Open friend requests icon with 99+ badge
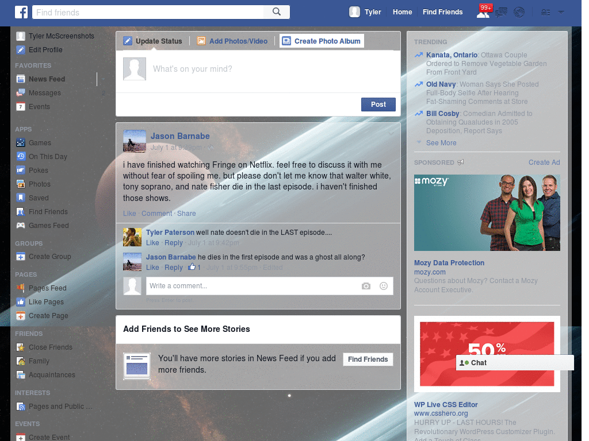 [483, 13]
